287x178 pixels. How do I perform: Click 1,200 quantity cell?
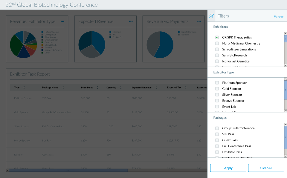[110, 126]
